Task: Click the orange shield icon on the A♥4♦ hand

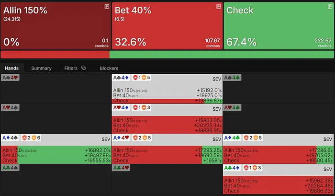Action: [x=144, y=107]
